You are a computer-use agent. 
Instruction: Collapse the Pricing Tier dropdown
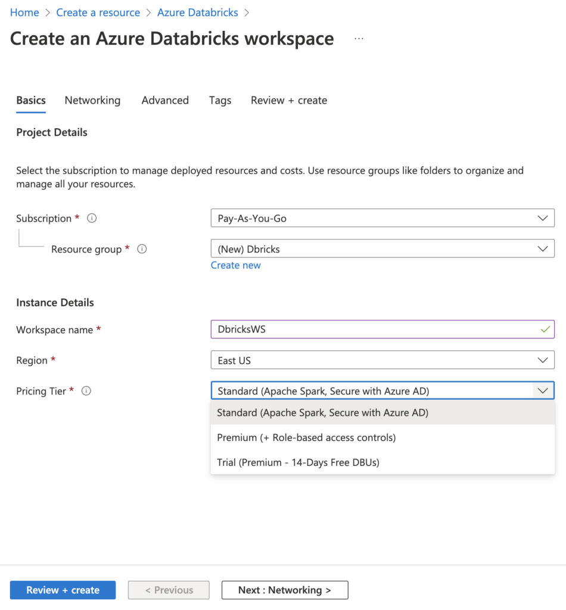pos(542,391)
